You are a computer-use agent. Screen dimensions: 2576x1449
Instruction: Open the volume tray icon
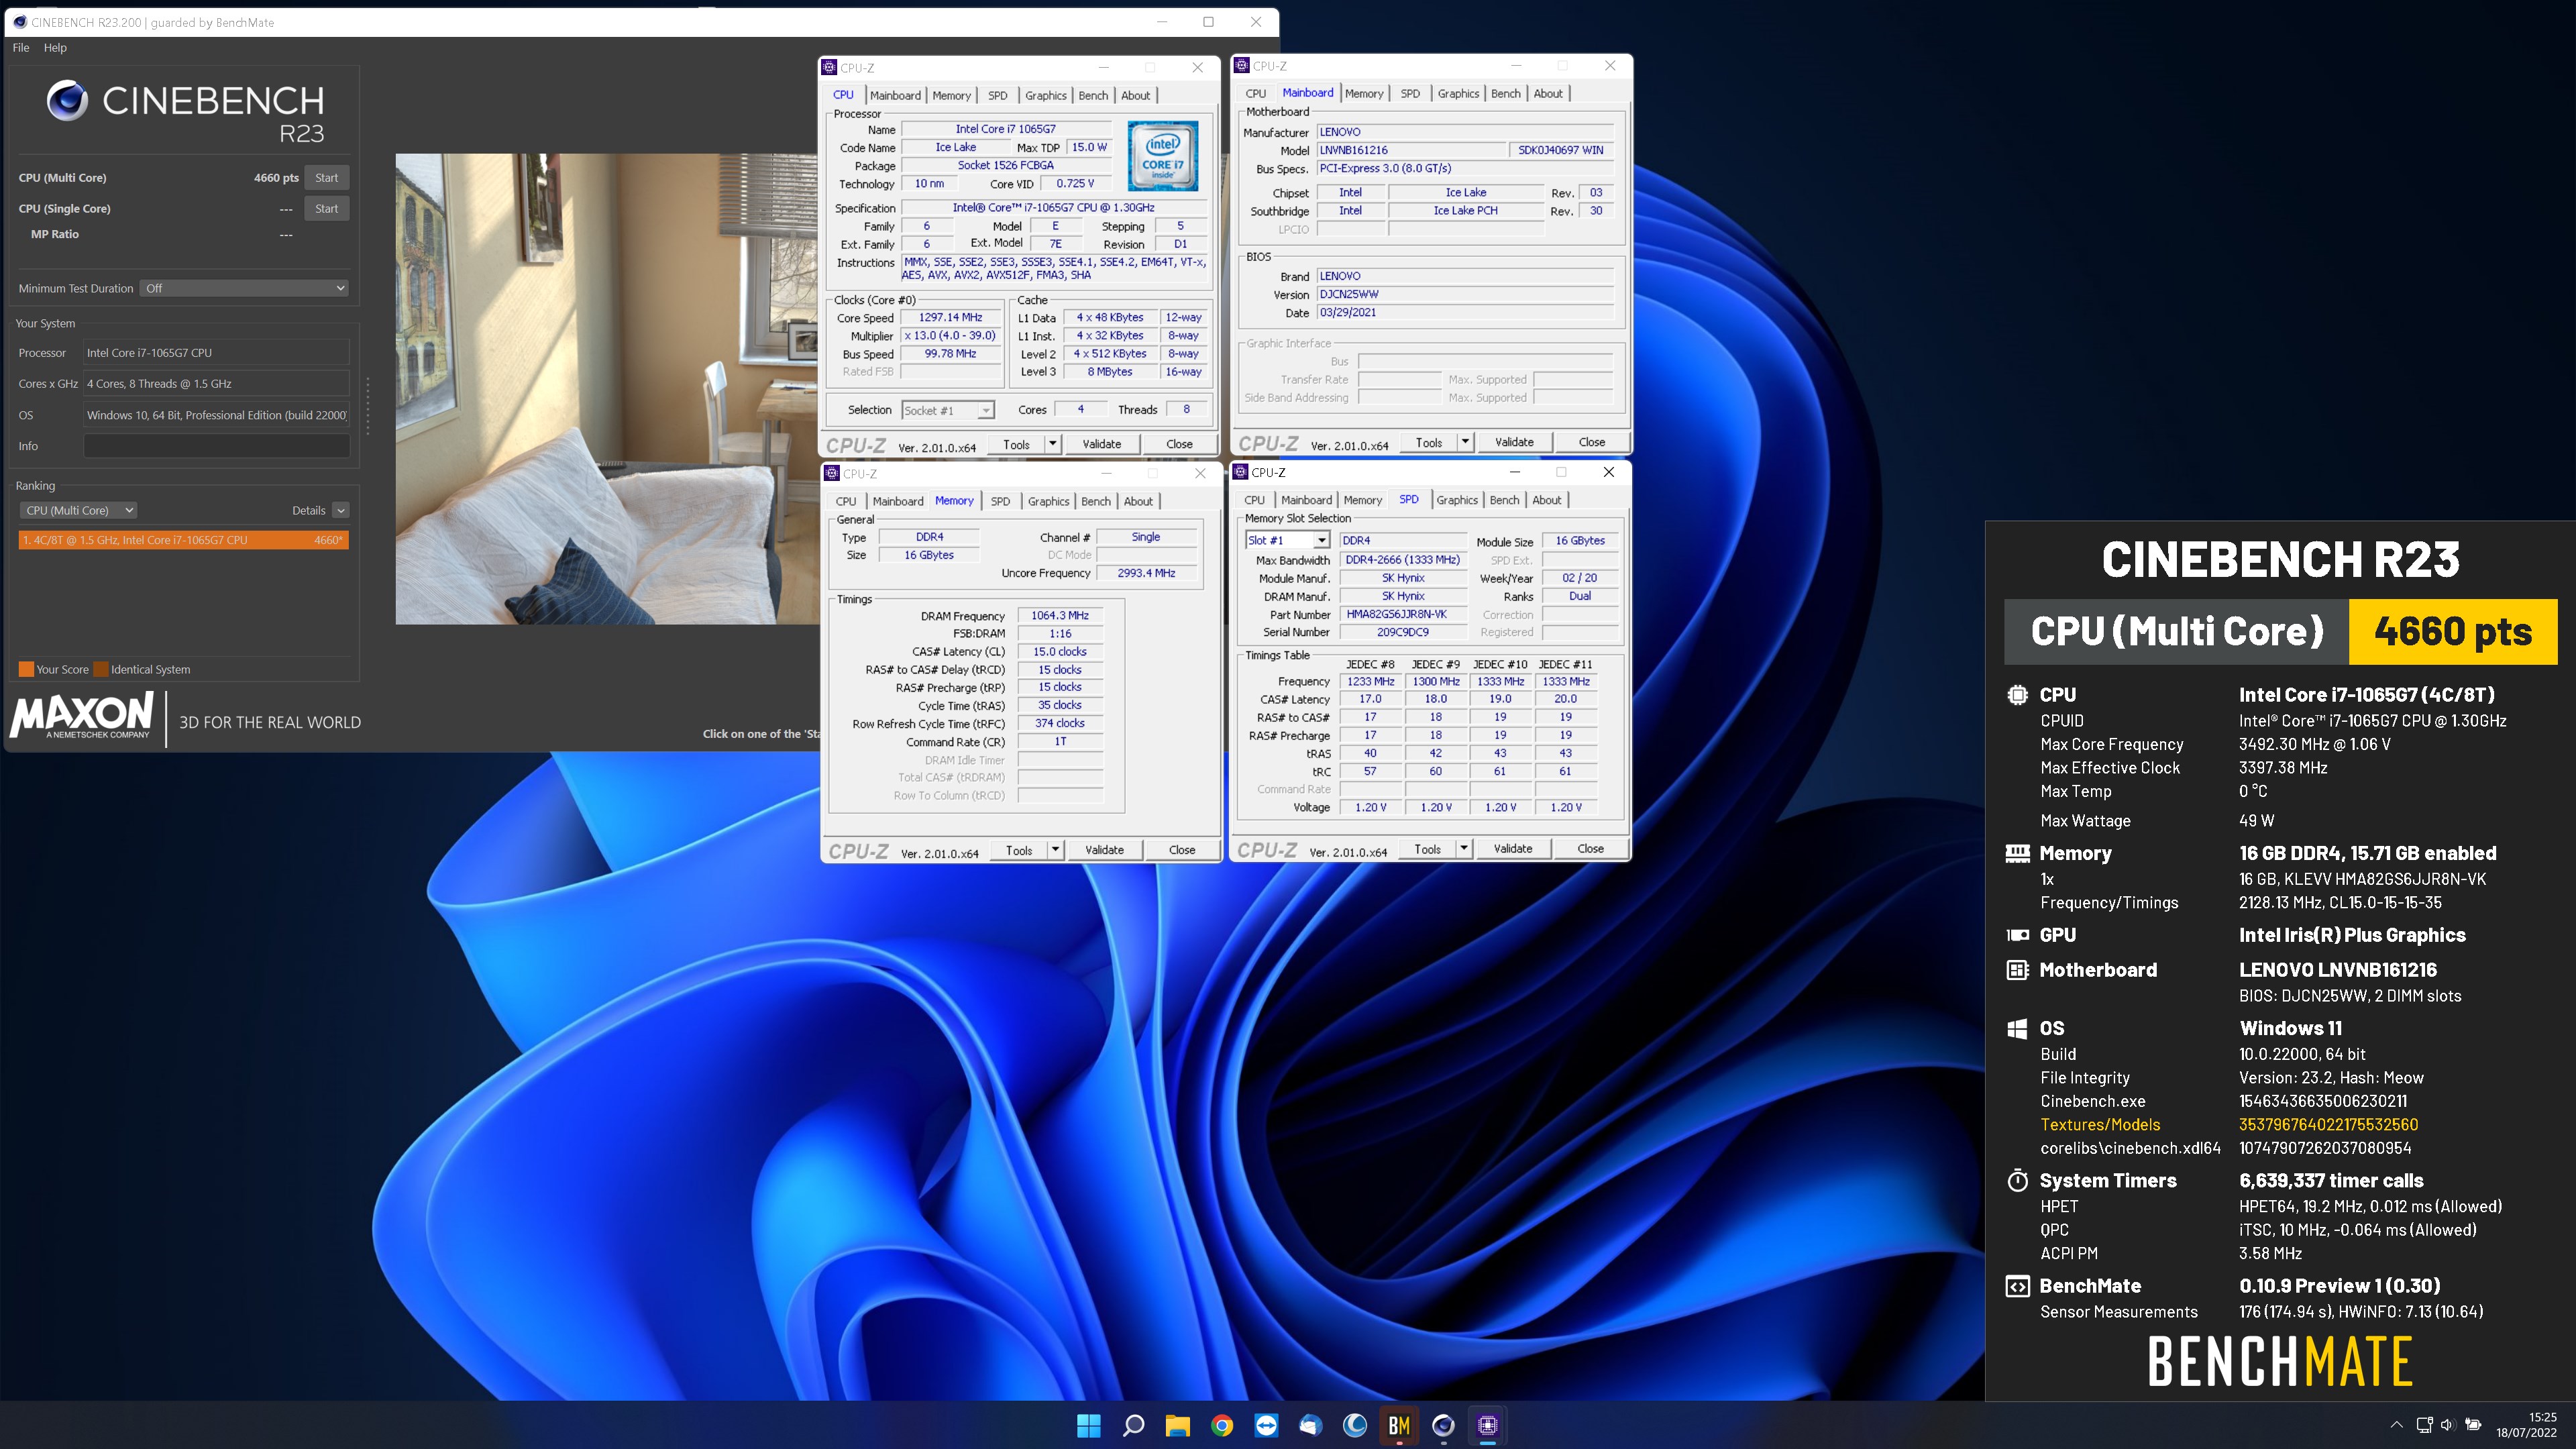(x=2447, y=1425)
